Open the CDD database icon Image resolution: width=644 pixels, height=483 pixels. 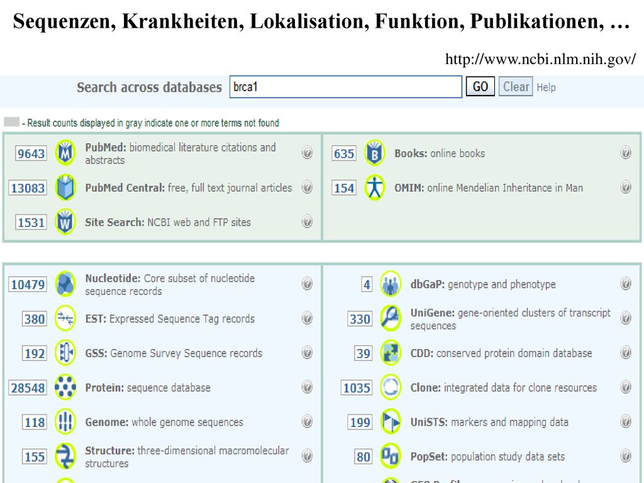coord(391,353)
